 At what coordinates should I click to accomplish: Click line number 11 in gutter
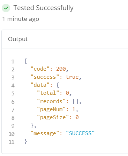click(12, 142)
